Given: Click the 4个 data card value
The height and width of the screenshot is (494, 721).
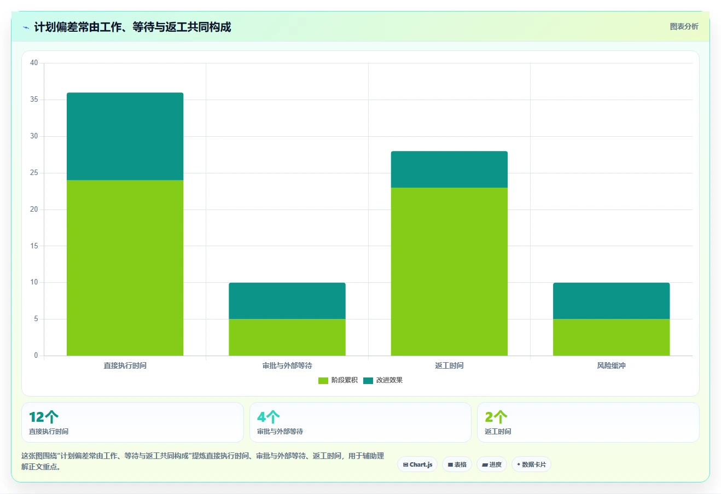Looking at the screenshot, I should [268, 417].
